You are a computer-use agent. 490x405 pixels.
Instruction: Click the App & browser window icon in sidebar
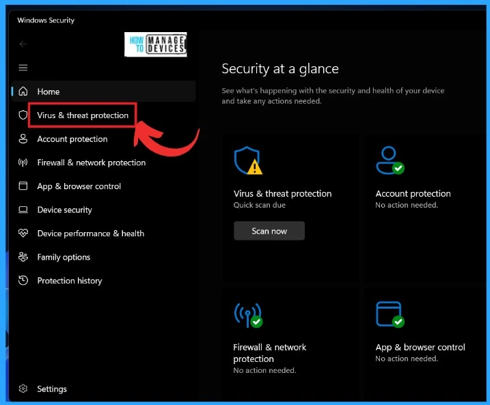click(x=23, y=186)
